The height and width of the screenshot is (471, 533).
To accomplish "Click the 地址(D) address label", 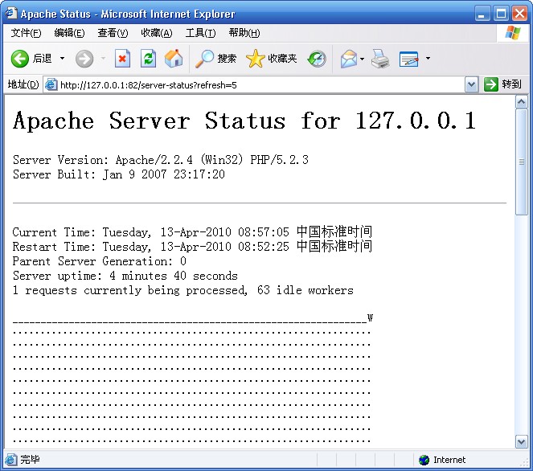I will tap(23, 84).
